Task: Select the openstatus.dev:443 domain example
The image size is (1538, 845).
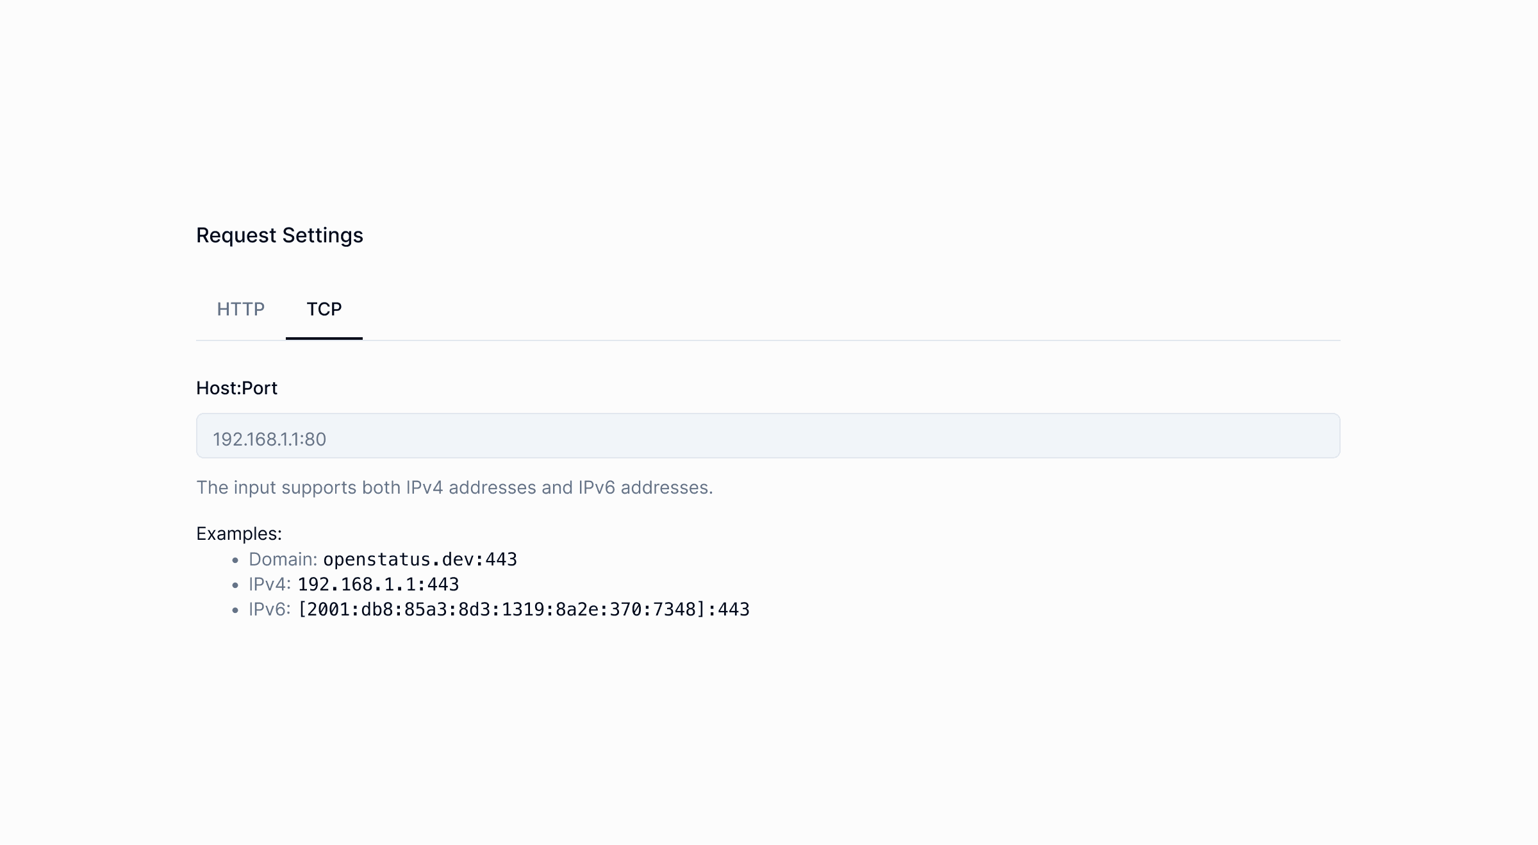Action: point(420,559)
